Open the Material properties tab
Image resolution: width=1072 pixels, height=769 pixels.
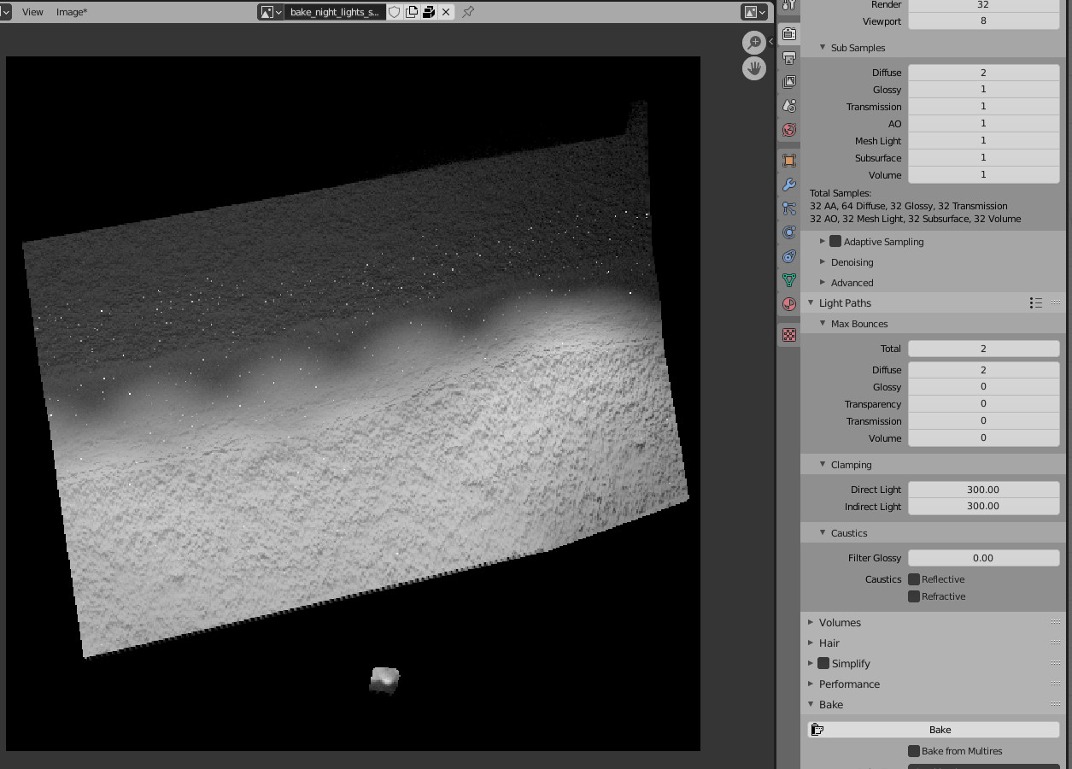click(789, 304)
